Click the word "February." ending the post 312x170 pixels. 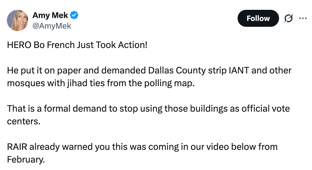[x=26, y=159]
